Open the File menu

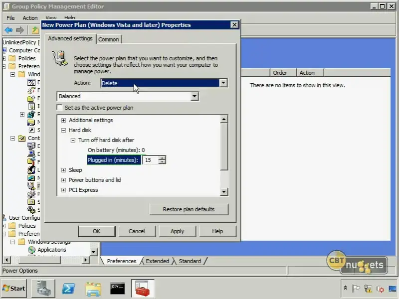[x=10, y=18]
